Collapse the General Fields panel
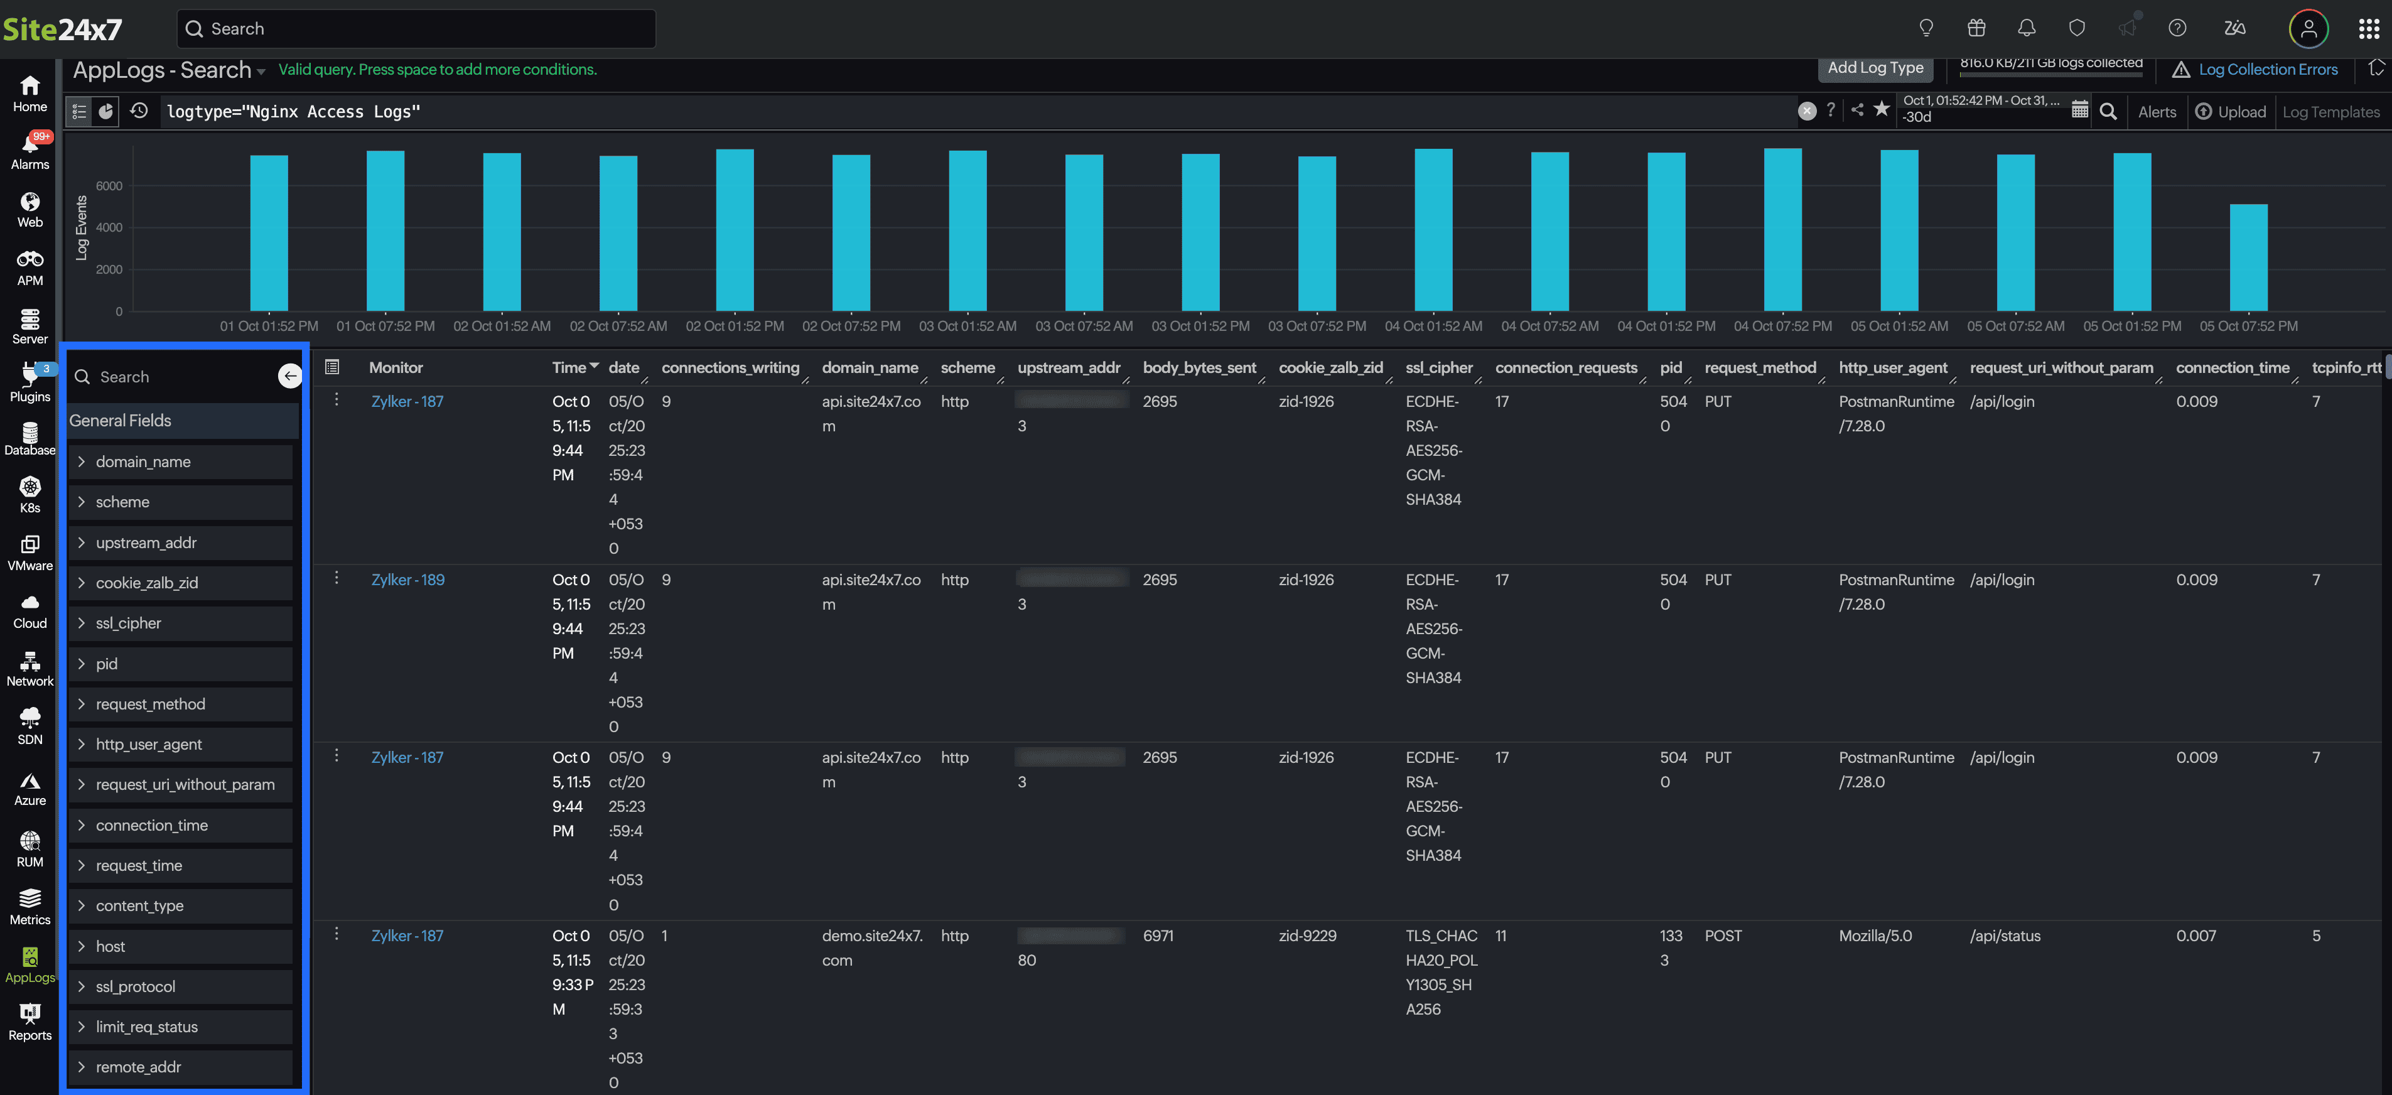The height and width of the screenshot is (1095, 2392). (289, 375)
